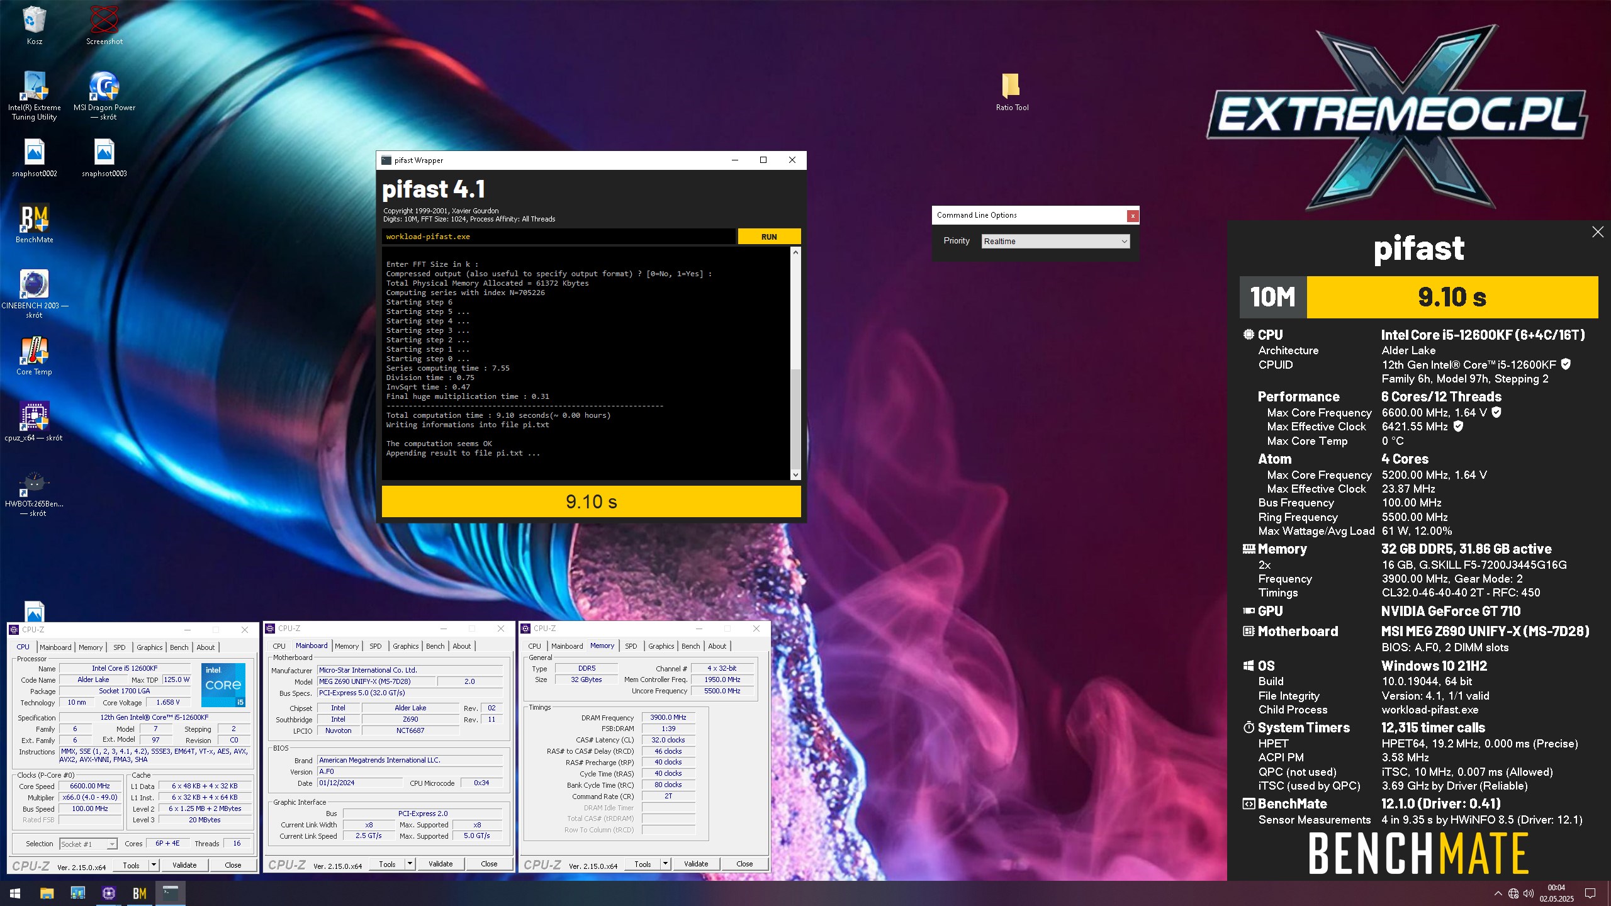Click Max Effective Clock verification shield icon
The height and width of the screenshot is (906, 1611).
(1458, 426)
